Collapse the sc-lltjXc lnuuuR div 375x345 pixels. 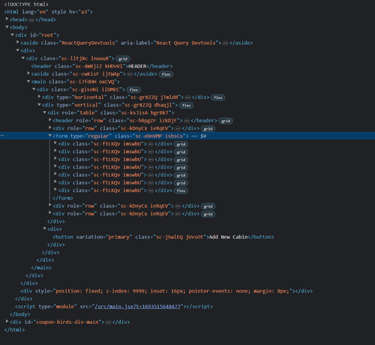[23, 58]
